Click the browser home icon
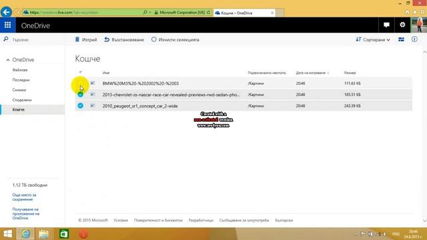427x240 pixels. (407, 12)
